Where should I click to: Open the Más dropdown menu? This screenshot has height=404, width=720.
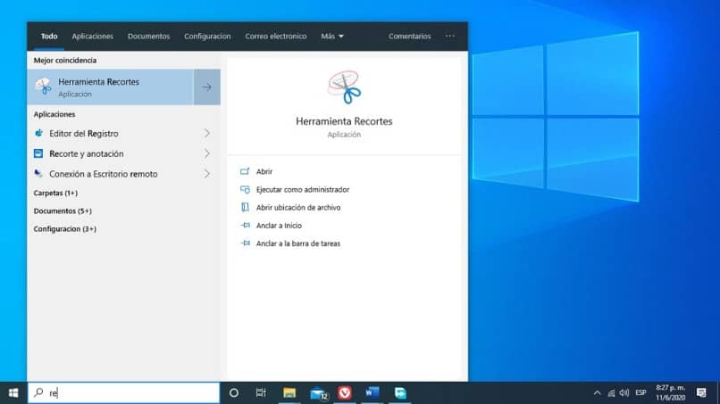click(332, 37)
